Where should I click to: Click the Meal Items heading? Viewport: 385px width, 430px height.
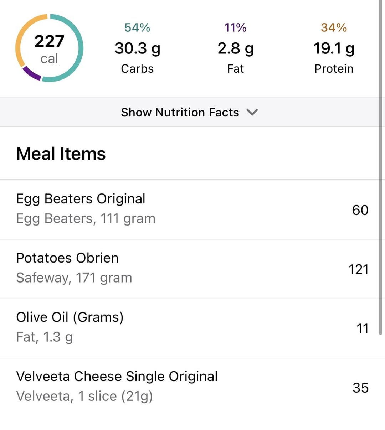click(x=61, y=154)
